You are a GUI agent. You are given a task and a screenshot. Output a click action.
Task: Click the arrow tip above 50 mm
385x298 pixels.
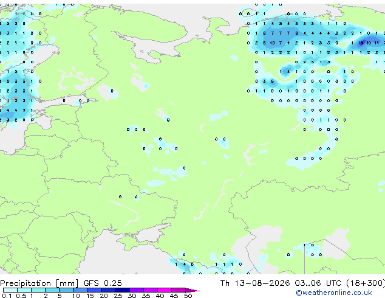[192, 290]
